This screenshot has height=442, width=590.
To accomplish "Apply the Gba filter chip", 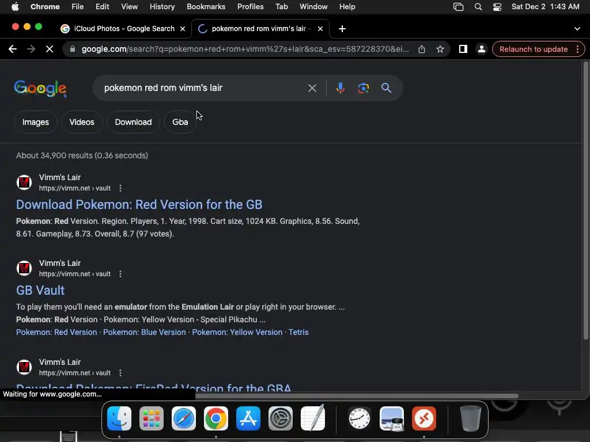I will (x=180, y=122).
